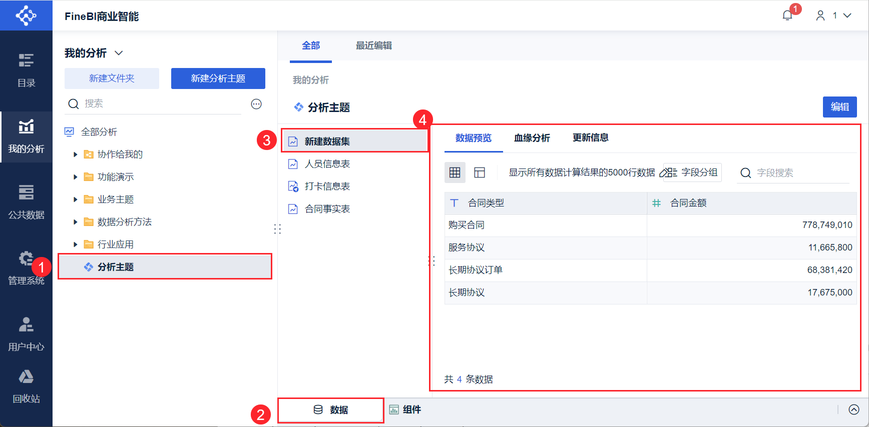Click the 编辑 button
Image resolution: width=869 pixels, height=427 pixels.
click(839, 107)
